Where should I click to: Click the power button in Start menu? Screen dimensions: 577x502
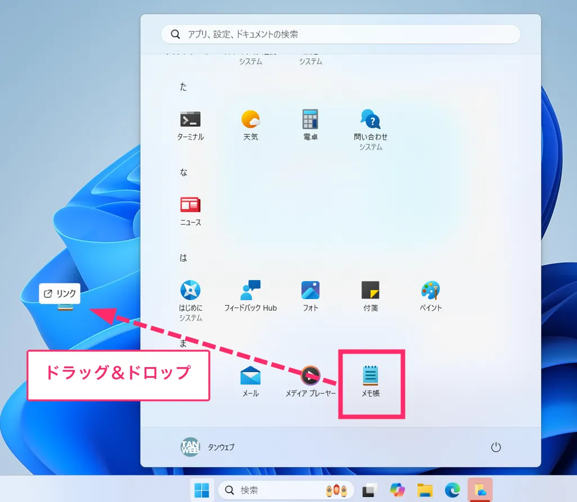(495, 447)
